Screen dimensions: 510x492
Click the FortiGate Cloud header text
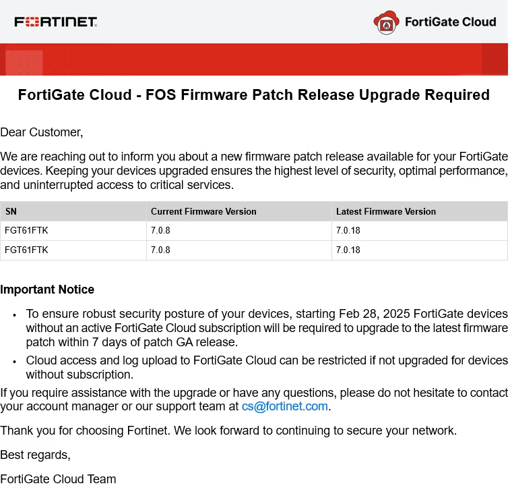click(451, 22)
